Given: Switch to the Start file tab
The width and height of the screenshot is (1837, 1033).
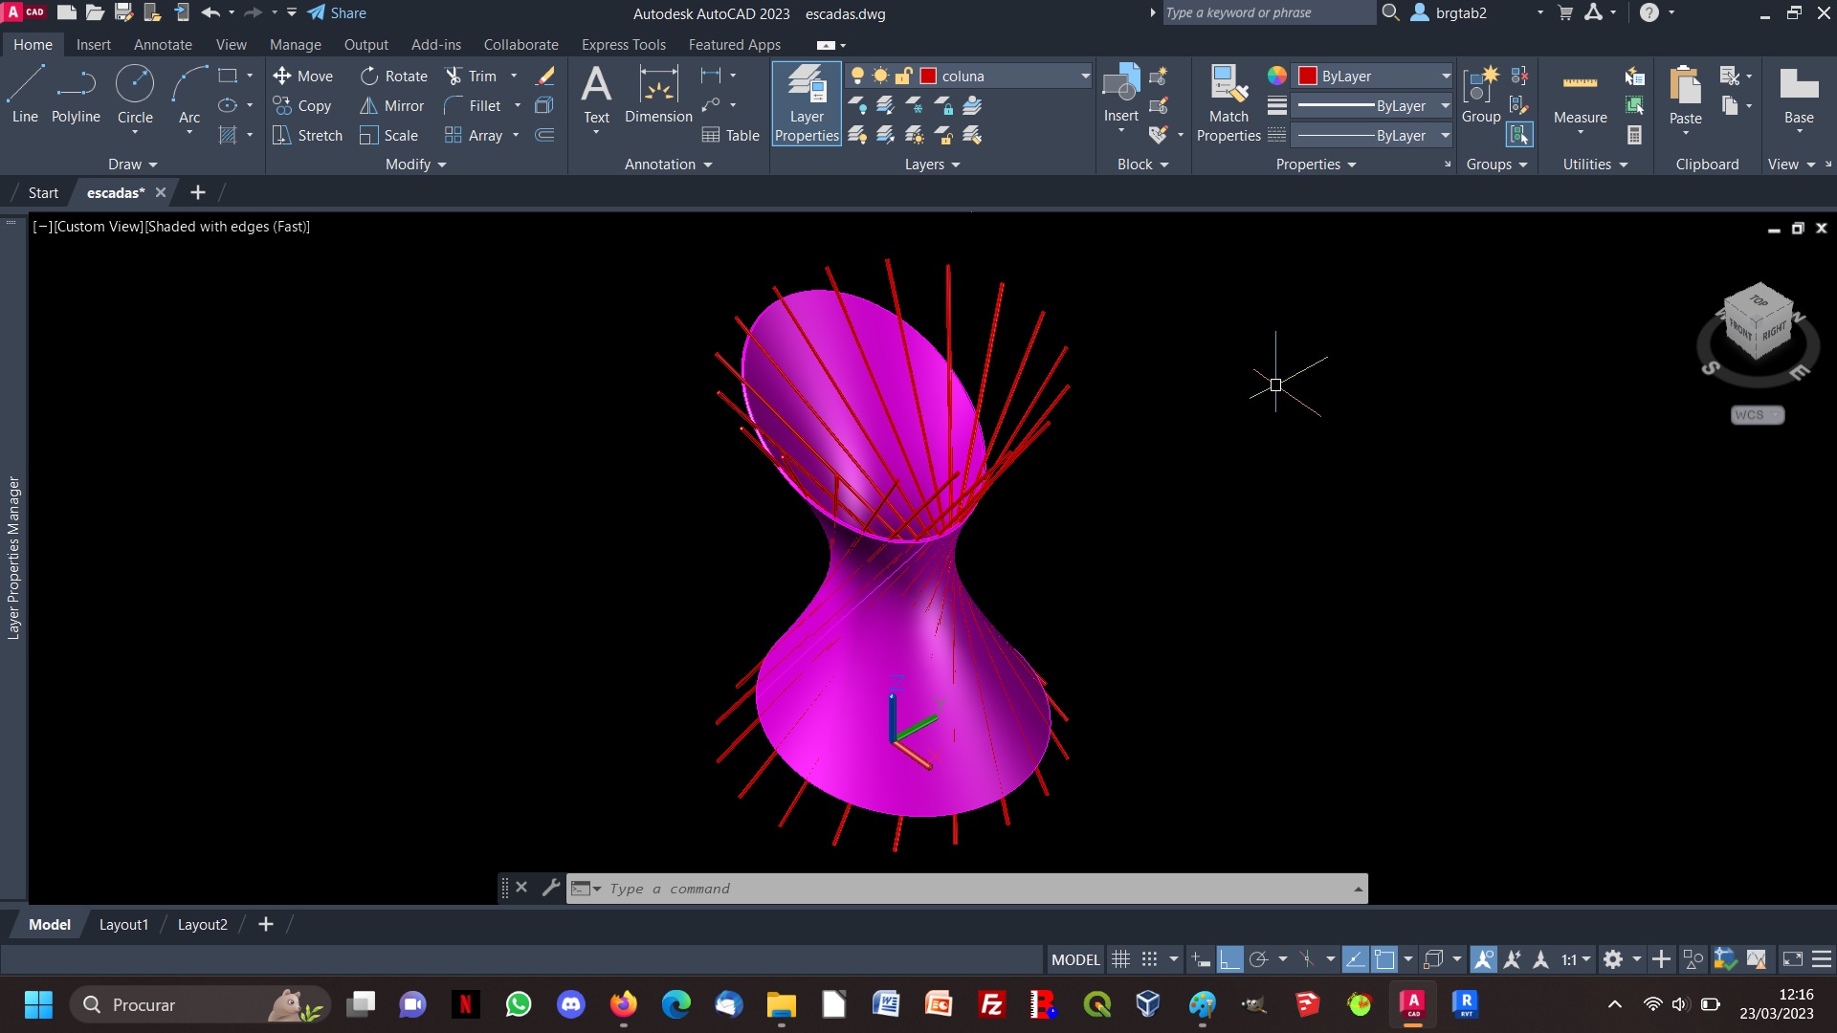Looking at the screenshot, I should [43, 192].
